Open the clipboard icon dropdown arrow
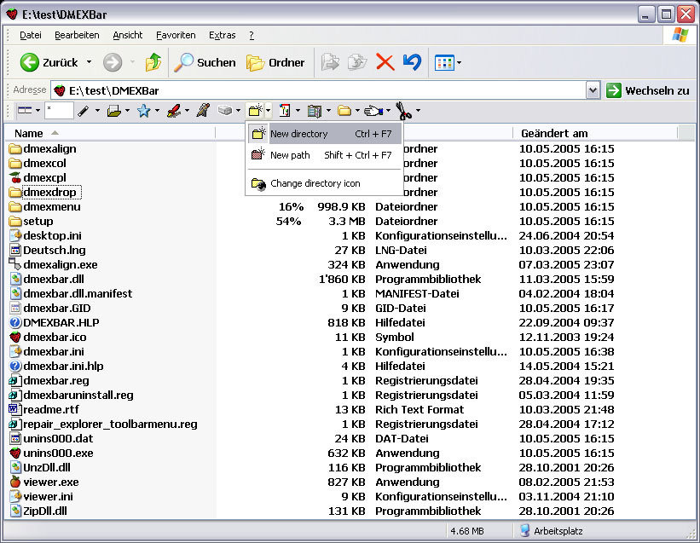Image resolution: width=700 pixels, height=543 pixels. click(328, 110)
